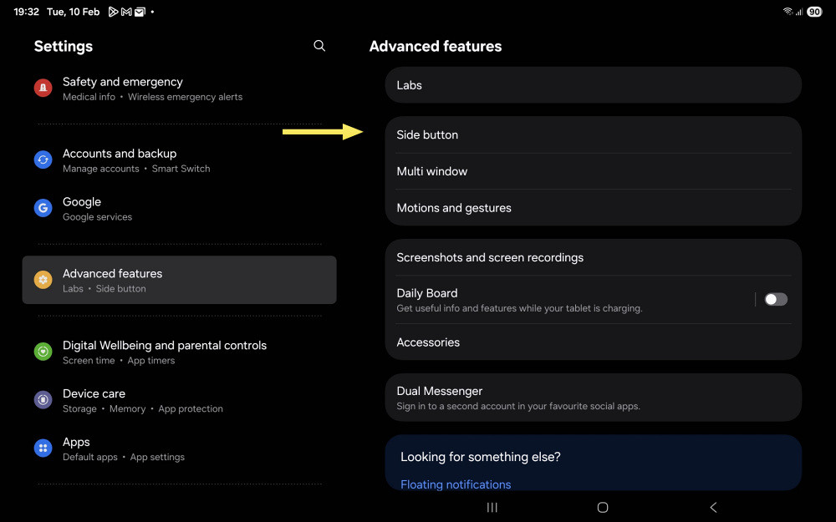Select Multi window option
This screenshot has width=836, height=522.
[594, 171]
